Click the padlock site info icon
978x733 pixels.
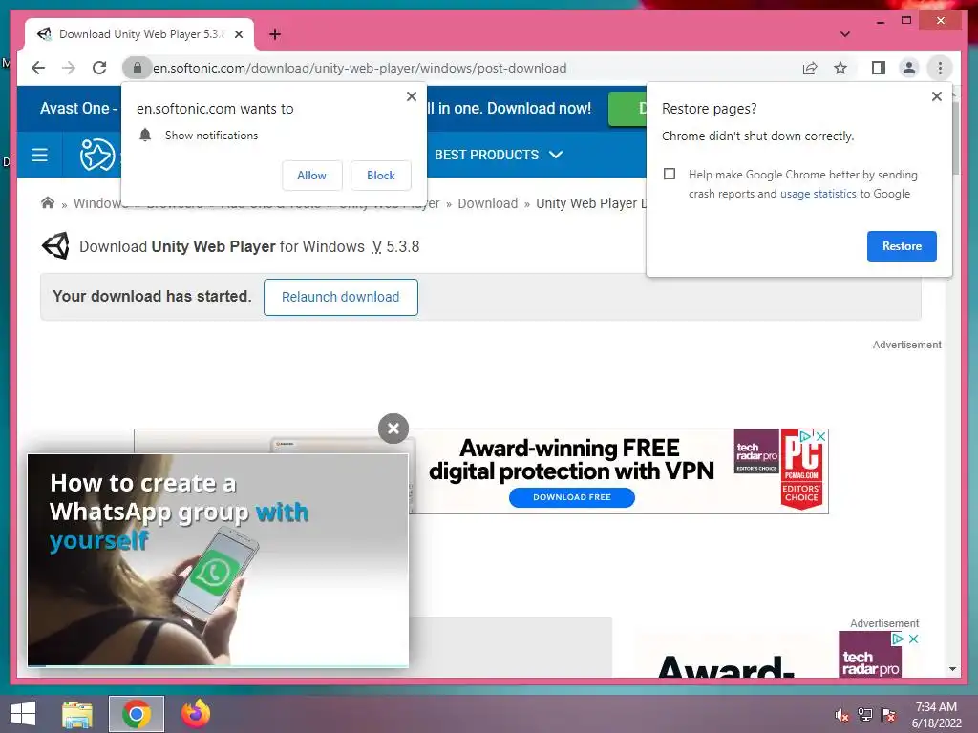[138, 68]
